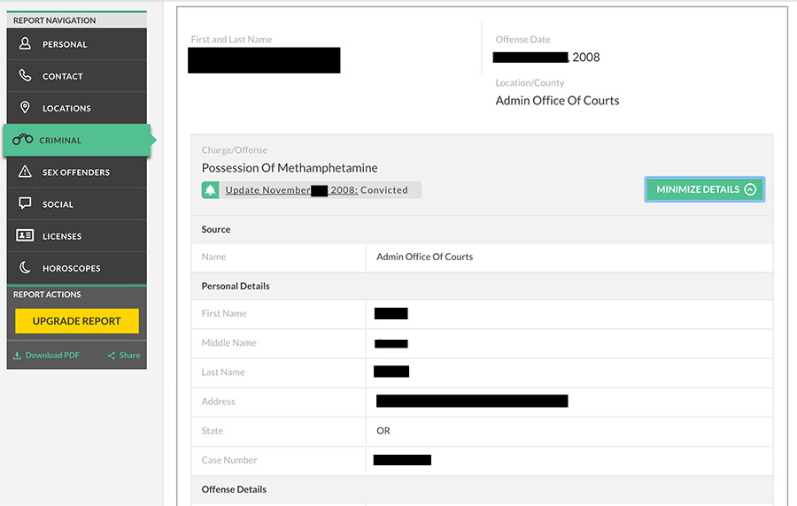This screenshot has height=506, width=797.
Task: Click the share icon beside Share
Action: tap(112, 356)
